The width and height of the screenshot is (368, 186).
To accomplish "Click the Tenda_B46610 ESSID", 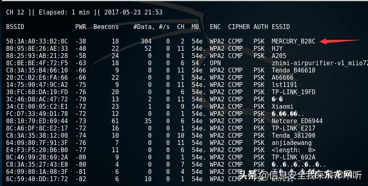I will tap(293, 70).
